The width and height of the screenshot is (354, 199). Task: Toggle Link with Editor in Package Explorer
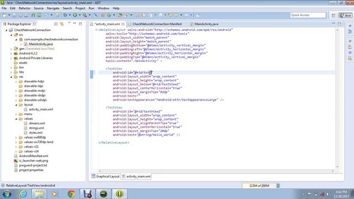[62, 24]
